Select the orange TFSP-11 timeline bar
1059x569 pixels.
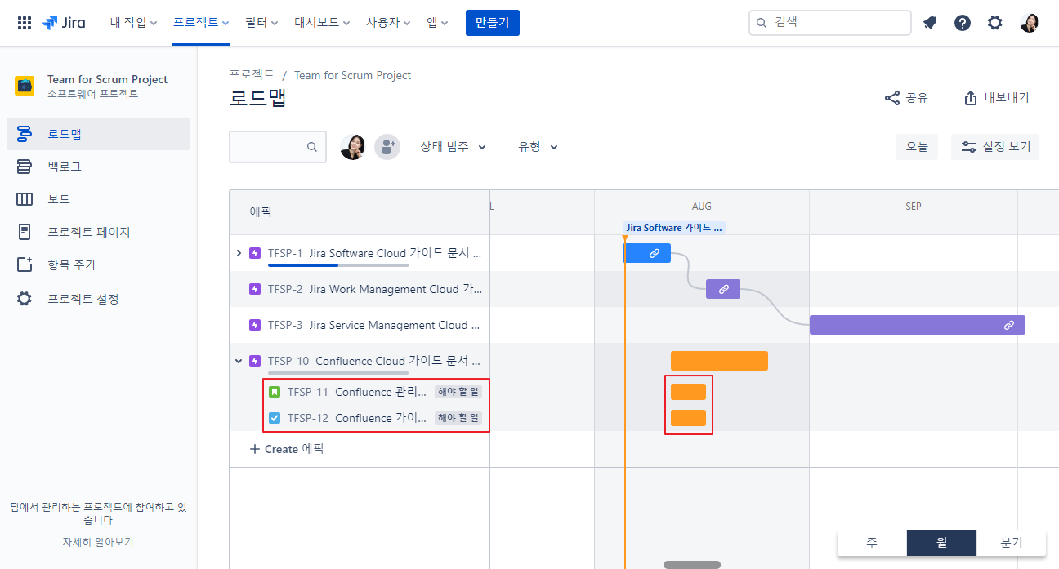click(688, 392)
